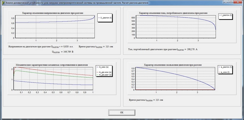
Task: Select s_разгон (t) legend entry
Action: [225, 67]
